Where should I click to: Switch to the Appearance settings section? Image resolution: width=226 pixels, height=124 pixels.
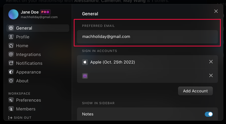point(28,72)
